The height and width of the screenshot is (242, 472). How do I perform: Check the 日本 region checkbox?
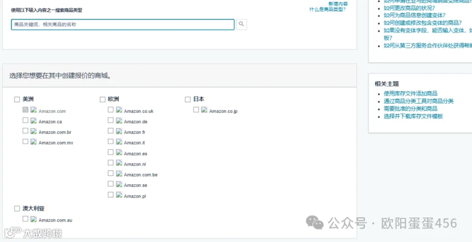[x=188, y=100]
